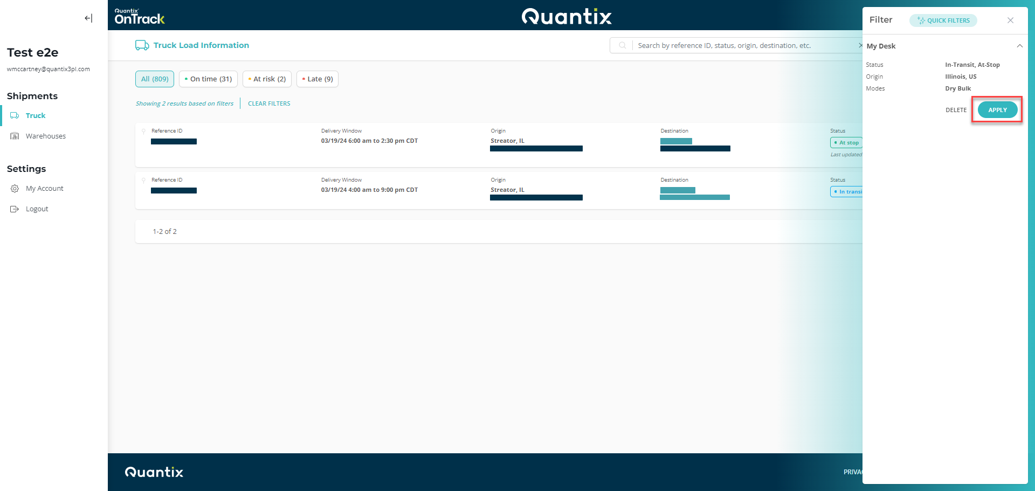Click the Warehouses building icon in sidebar

pos(15,136)
